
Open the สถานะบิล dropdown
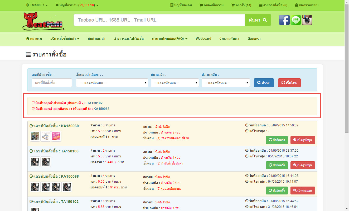click(x=175, y=83)
